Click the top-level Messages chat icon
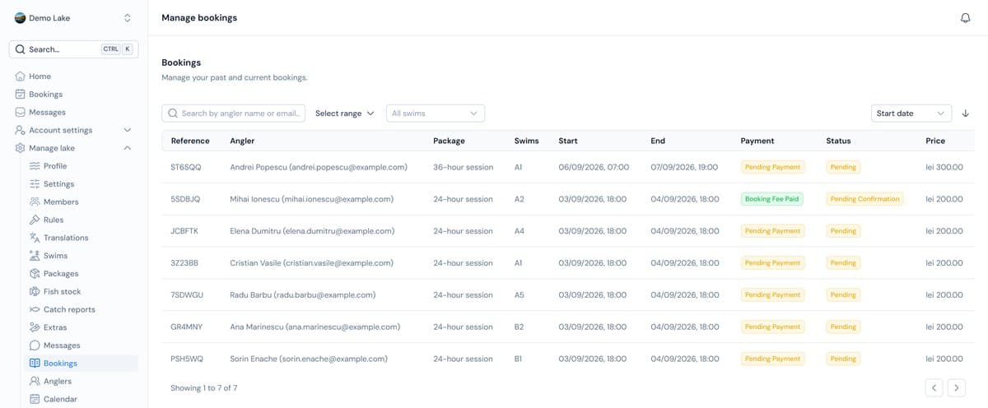The height and width of the screenshot is (408, 988). tap(21, 113)
